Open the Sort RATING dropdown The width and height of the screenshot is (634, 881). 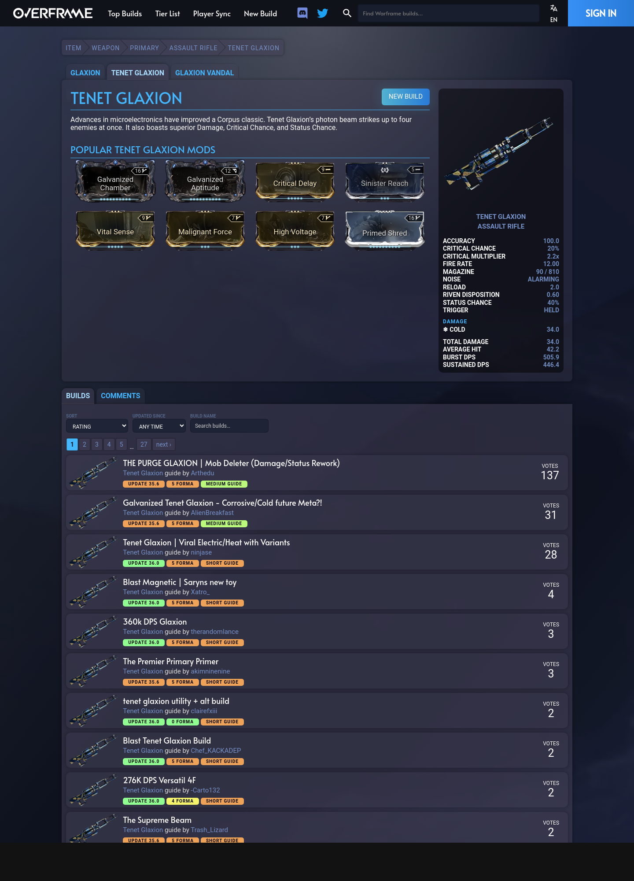pyautogui.click(x=97, y=426)
